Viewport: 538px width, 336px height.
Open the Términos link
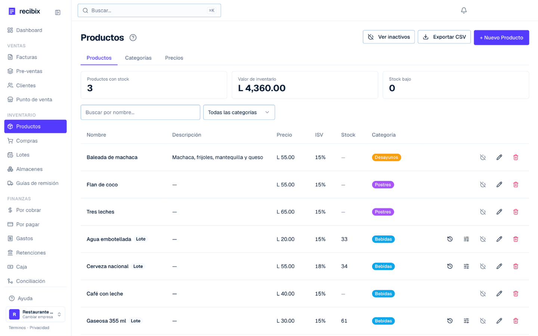[x=17, y=328]
